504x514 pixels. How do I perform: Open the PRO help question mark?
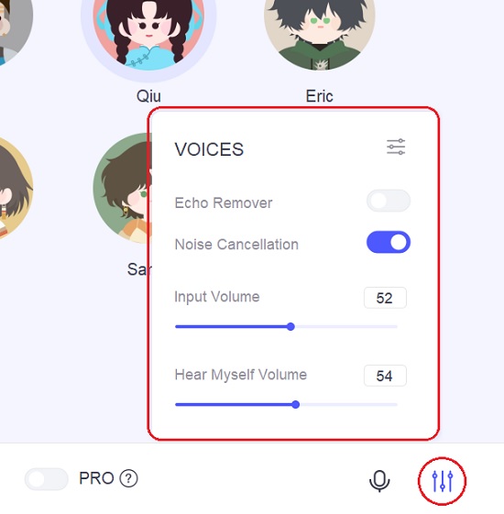pyautogui.click(x=128, y=478)
